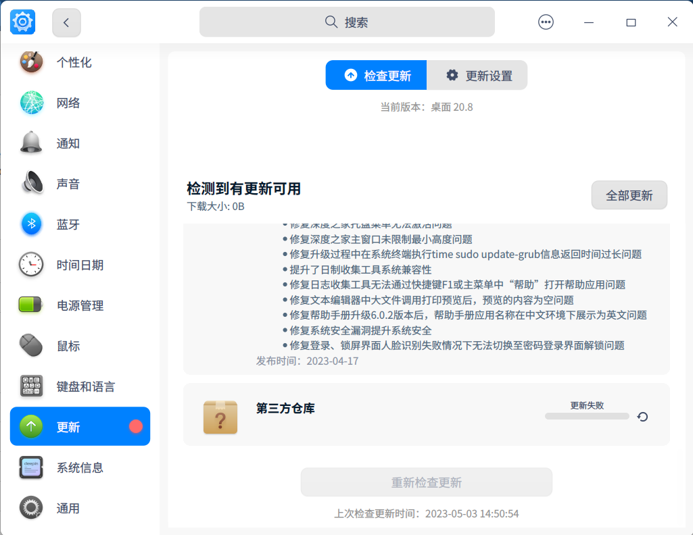
Task: Switch to the 更新设置 tab
Action: click(477, 75)
